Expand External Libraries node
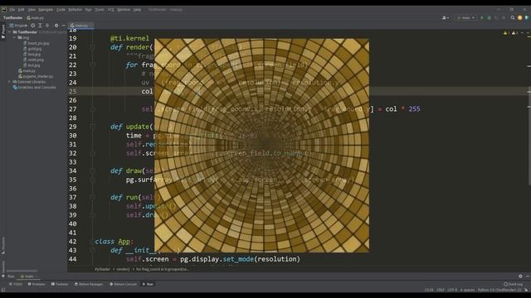The height and width of the screenshot is (298, 531). point(9,82)
